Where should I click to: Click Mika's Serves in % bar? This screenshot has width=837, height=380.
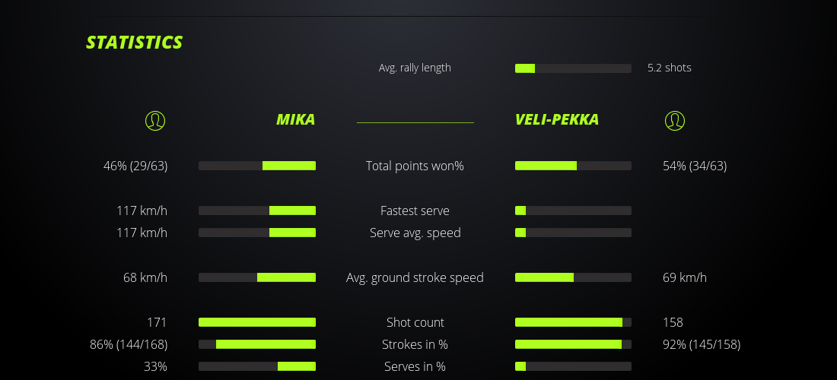coord(257,366)
